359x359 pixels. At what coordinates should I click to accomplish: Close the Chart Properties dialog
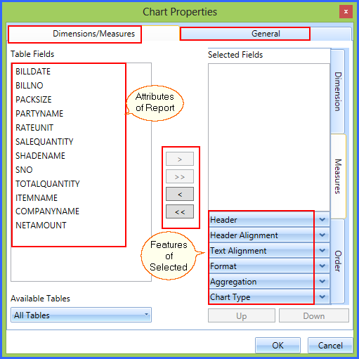(x=346, y=11)
